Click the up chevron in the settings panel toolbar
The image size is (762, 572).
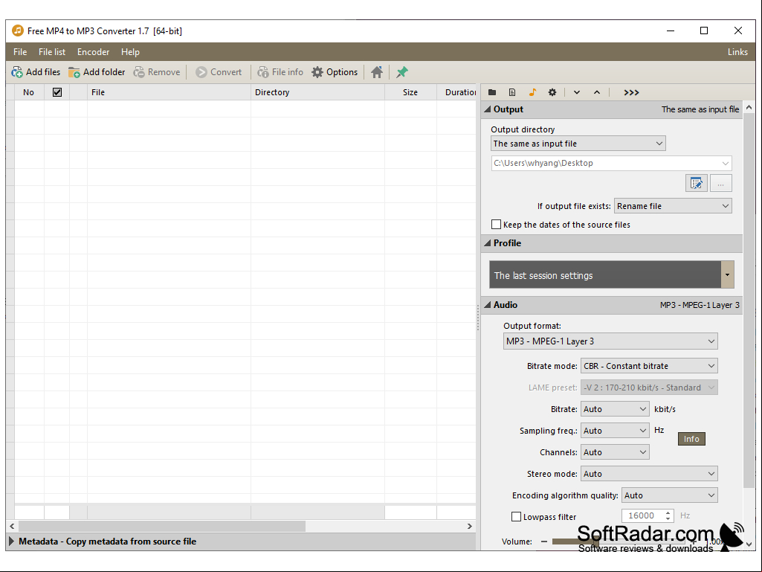pos(597,92)
